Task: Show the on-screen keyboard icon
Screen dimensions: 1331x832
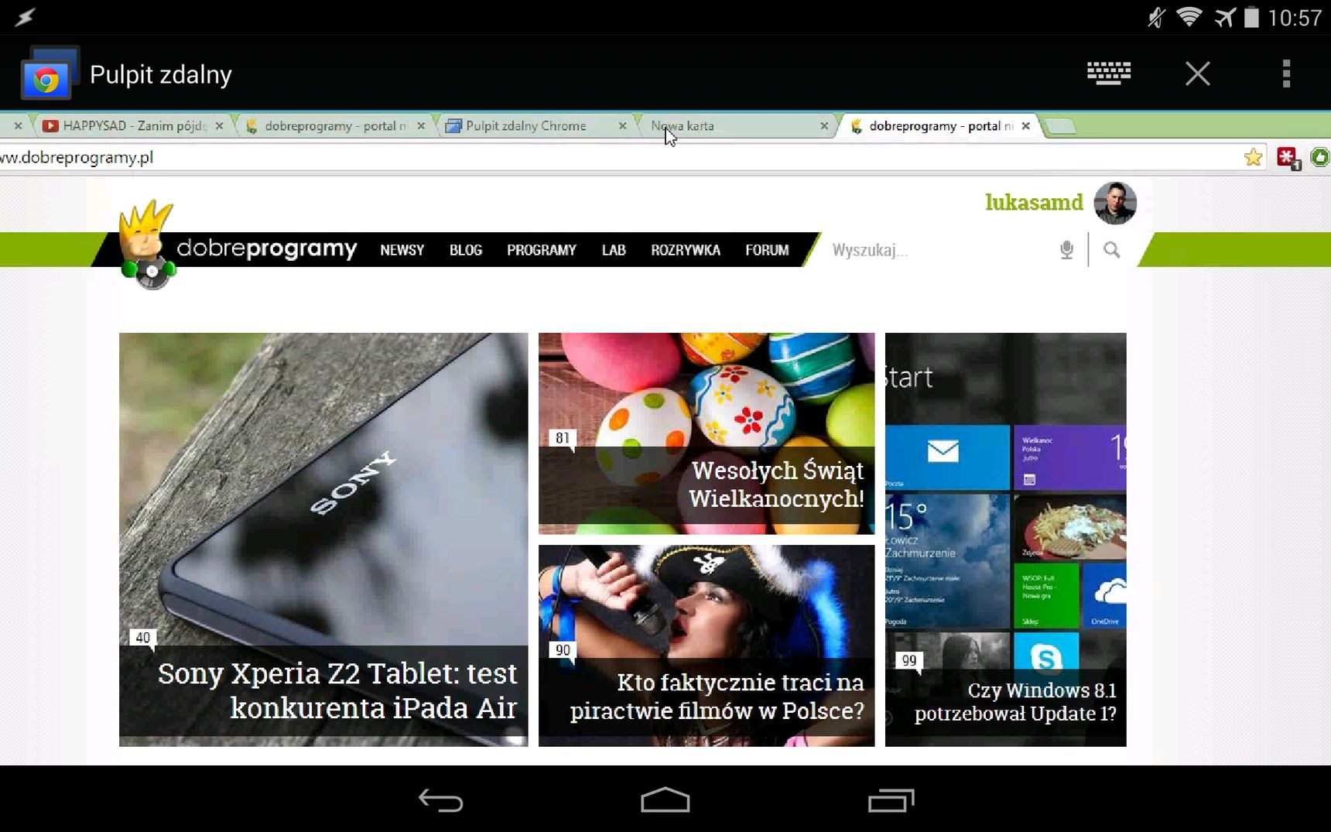Action: click(x=1108, y=74)
